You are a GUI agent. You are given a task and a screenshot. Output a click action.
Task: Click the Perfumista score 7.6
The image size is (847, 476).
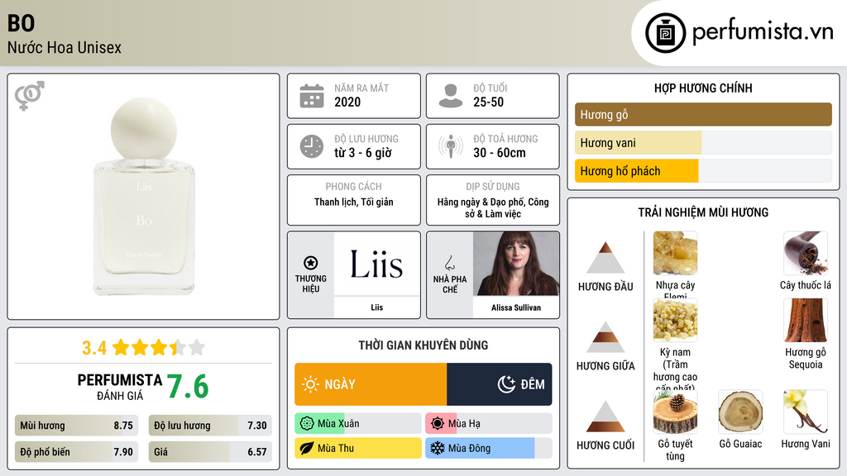188,387
